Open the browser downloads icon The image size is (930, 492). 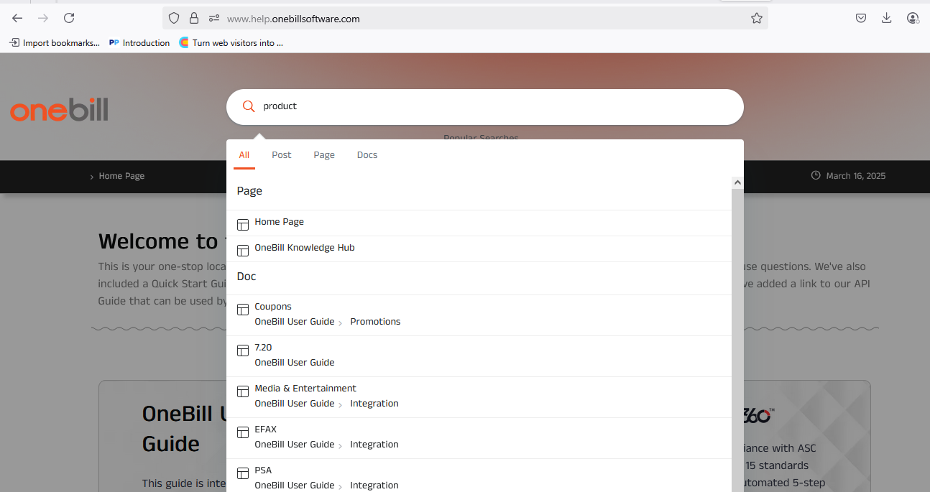point(887,19)
